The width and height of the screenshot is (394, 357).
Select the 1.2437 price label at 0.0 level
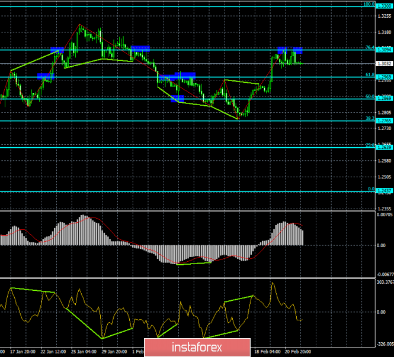pos(385,191)
